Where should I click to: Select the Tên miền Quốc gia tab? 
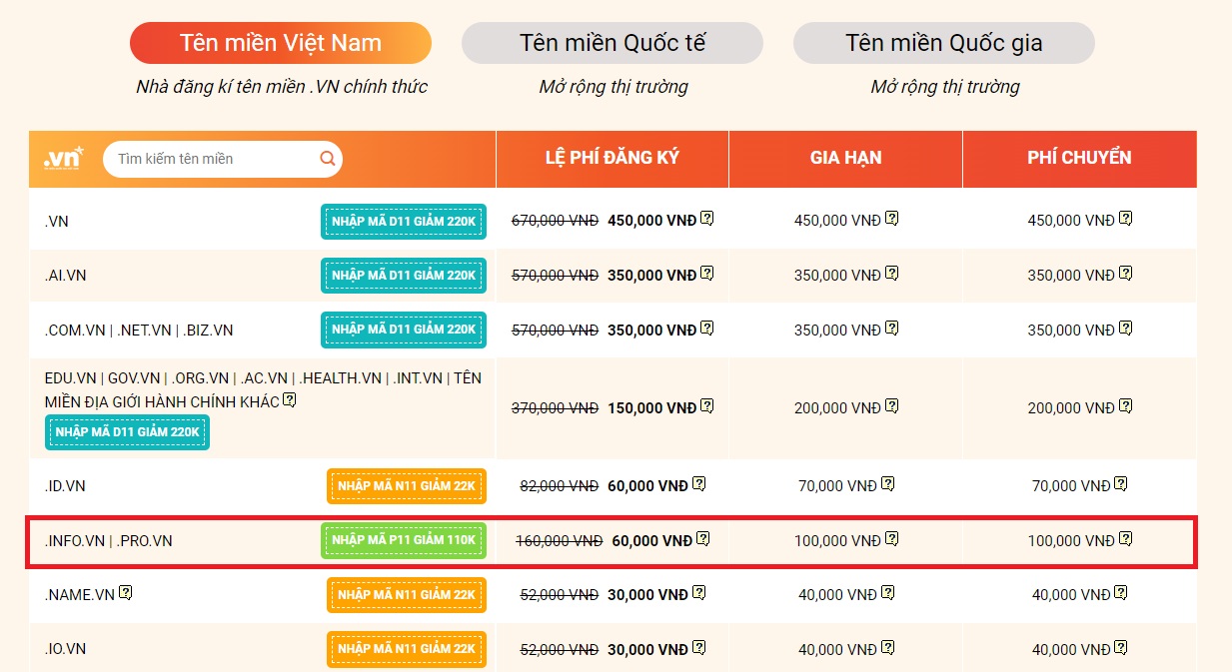[944, 43]
